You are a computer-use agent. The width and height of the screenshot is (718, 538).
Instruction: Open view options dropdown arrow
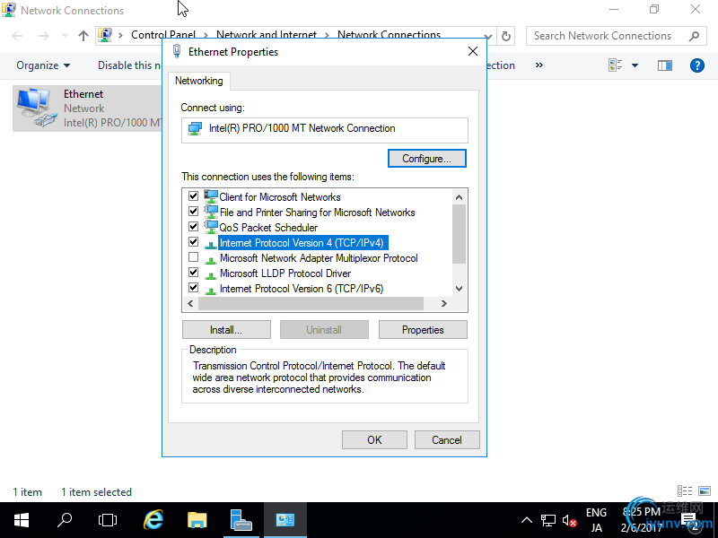click(635, 65)
